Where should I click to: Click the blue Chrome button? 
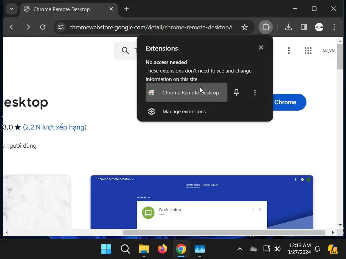(290, 102)
